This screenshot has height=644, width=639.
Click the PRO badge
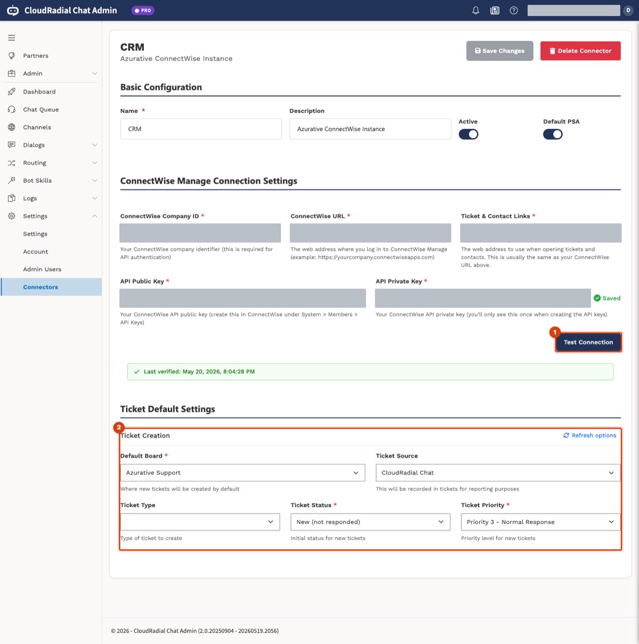[143, 10]
